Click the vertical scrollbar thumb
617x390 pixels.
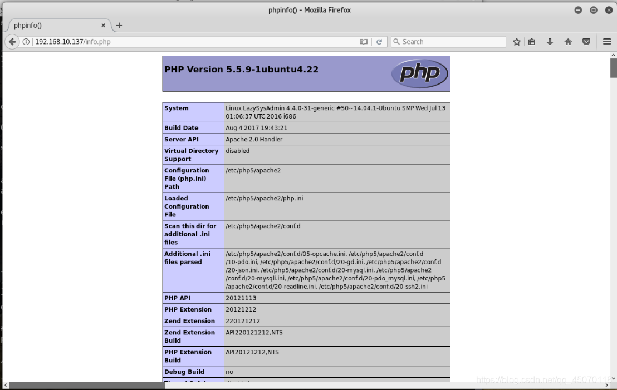[x=614, y=68]
